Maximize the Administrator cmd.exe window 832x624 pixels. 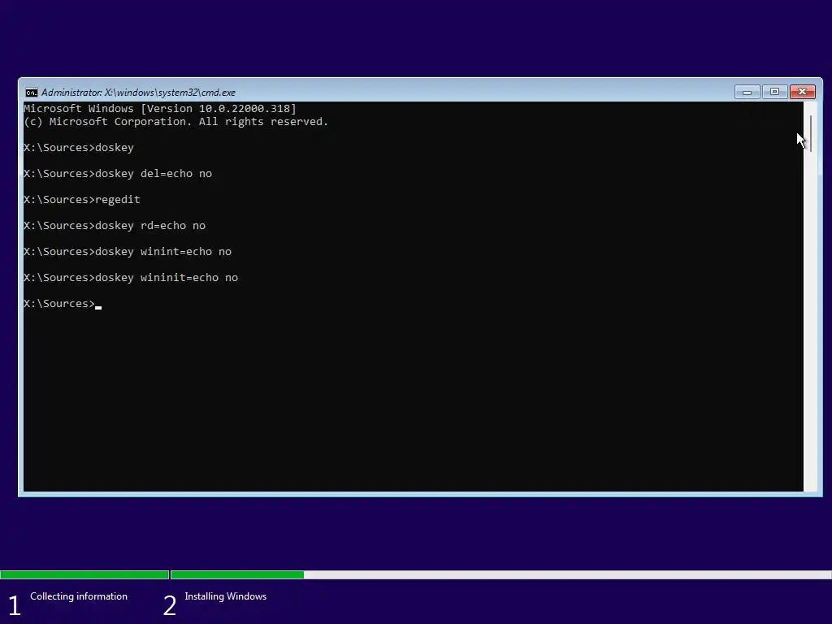(x=774, y=92)
